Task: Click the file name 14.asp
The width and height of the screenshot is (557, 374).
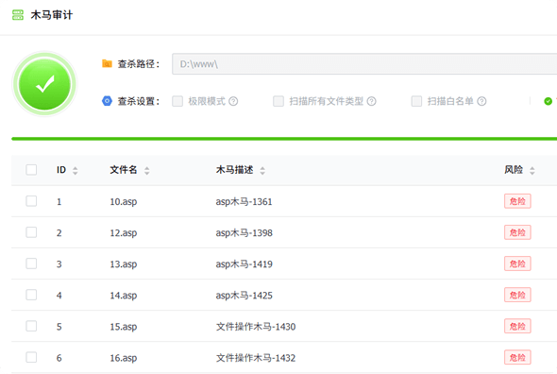Action: click(x=124, y=296)
